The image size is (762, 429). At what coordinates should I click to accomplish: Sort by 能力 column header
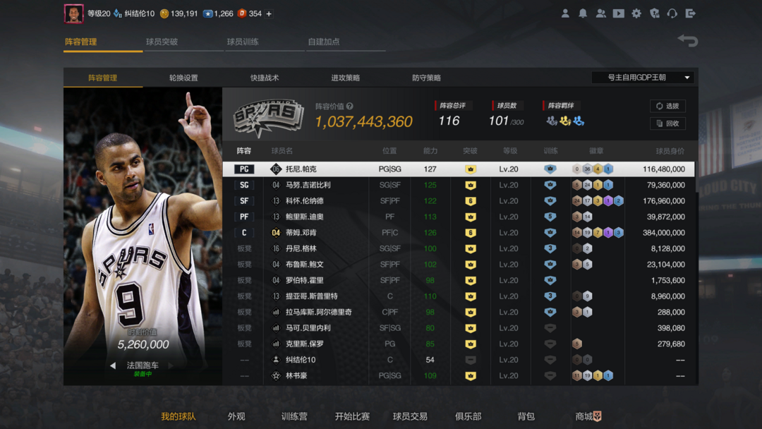pyautogui.click(x=430, y=151)
